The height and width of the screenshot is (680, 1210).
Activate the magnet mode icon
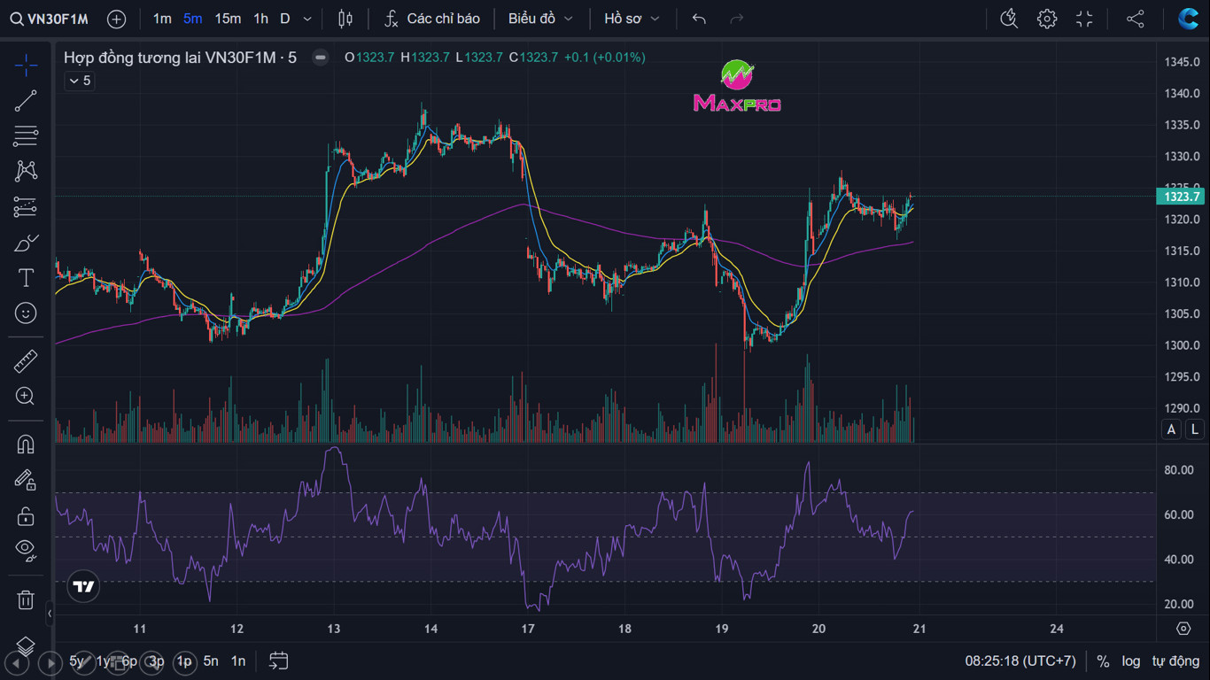(26, 444)
